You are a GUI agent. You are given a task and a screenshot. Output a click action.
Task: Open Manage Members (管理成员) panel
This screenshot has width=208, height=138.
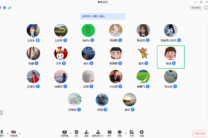point(98,133)
